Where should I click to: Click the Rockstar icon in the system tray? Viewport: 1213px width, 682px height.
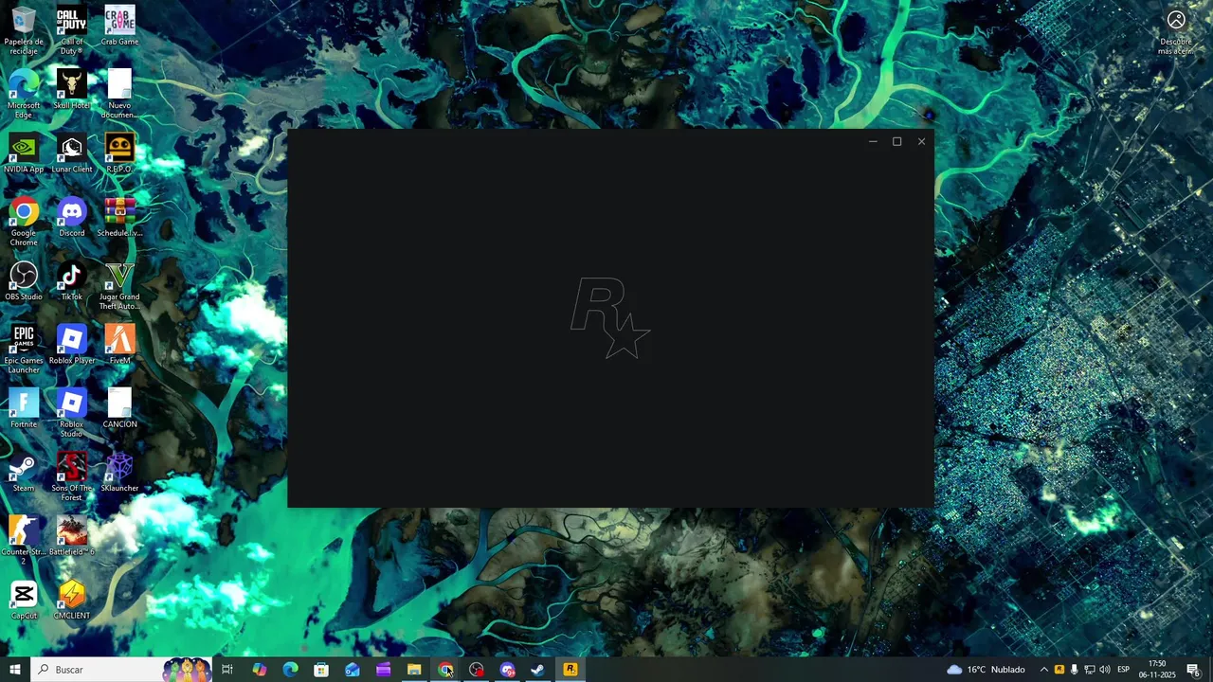pos(1059,670)
